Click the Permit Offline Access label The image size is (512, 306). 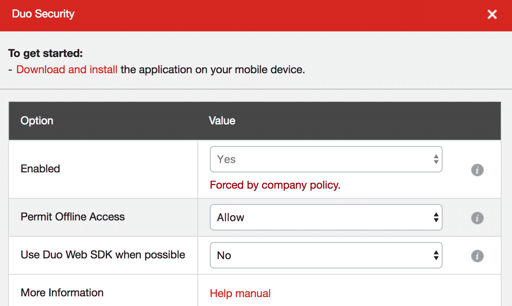(73, 217)
